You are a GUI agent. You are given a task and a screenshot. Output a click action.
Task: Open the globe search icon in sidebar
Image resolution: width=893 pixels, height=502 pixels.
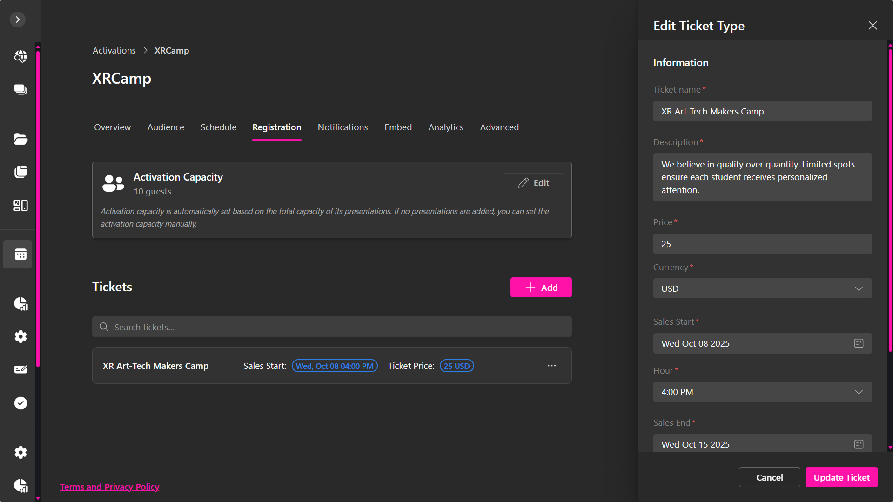click(20, 57)
